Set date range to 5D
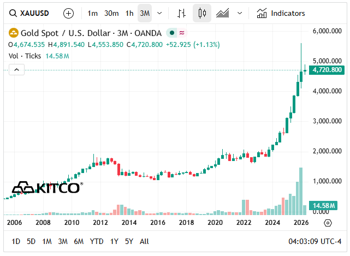 (31, 241)
